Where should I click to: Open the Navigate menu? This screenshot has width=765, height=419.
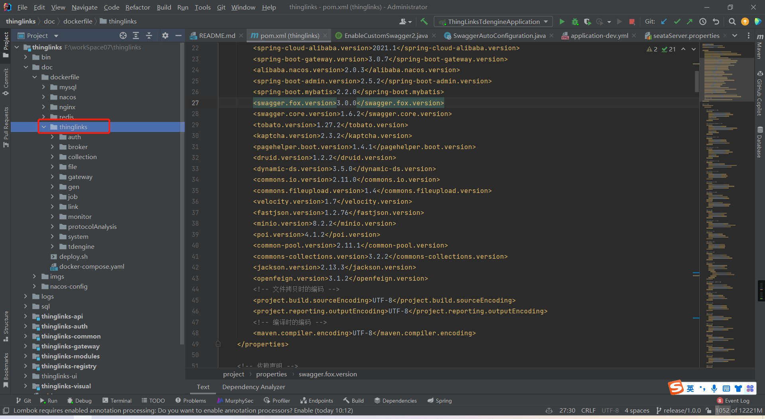tap(84, 7)
